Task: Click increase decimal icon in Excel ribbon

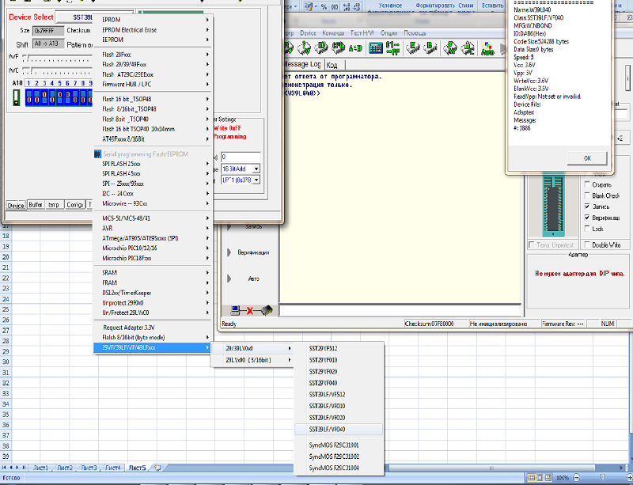Action: pos(347,6)
